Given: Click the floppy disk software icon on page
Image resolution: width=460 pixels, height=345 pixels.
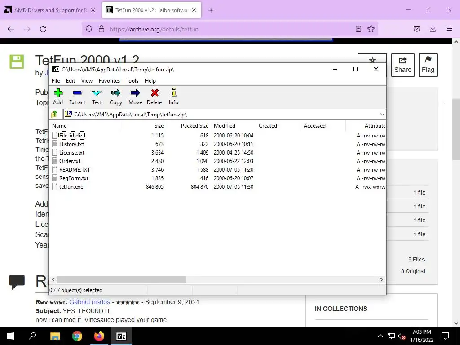Looking at the screenshot, I should [x=17, y=62].
